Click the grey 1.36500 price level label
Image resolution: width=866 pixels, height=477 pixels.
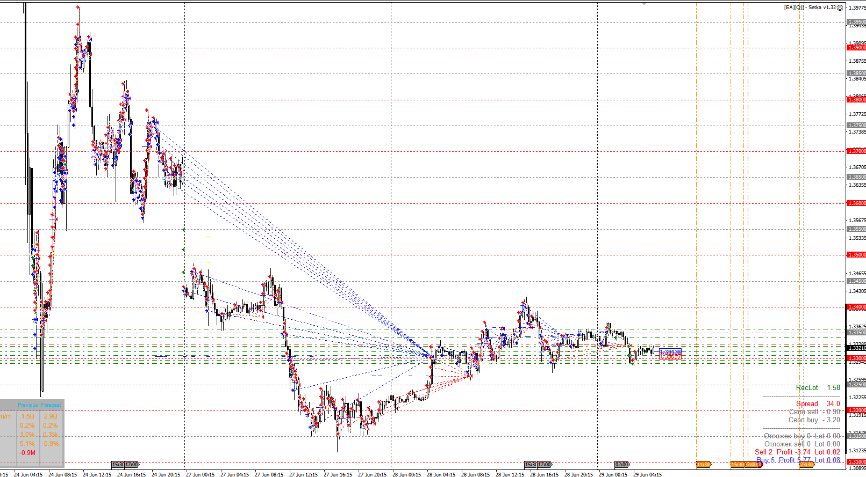857,177
